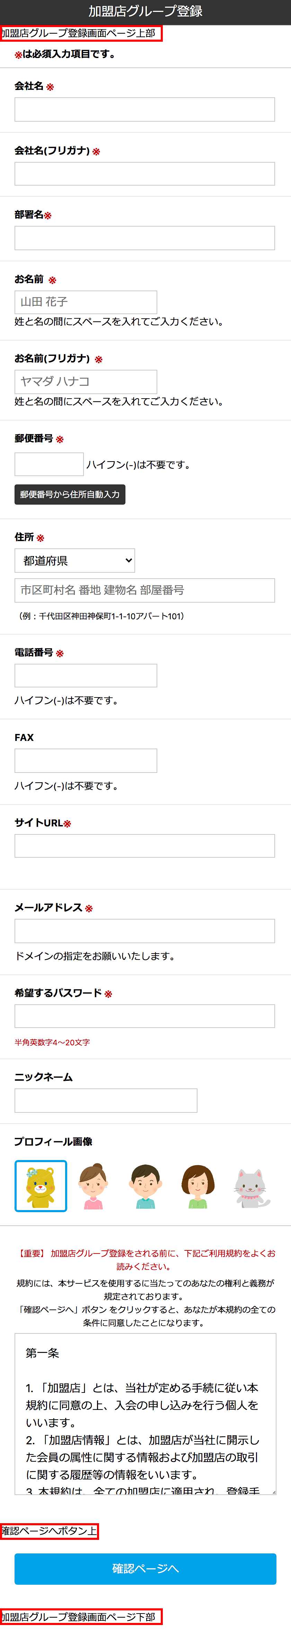Click the 郵便番号 postal code field
This screenshot has width=291, height=1641.
pyautogui.click(x=49, y=464)
